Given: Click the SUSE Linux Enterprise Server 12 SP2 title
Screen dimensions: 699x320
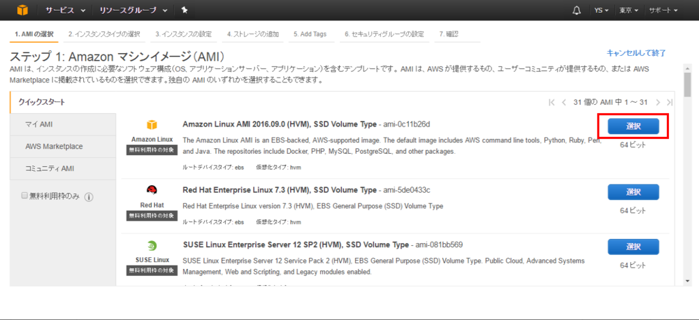Looking at the screenshot, I should pos(296,245).
